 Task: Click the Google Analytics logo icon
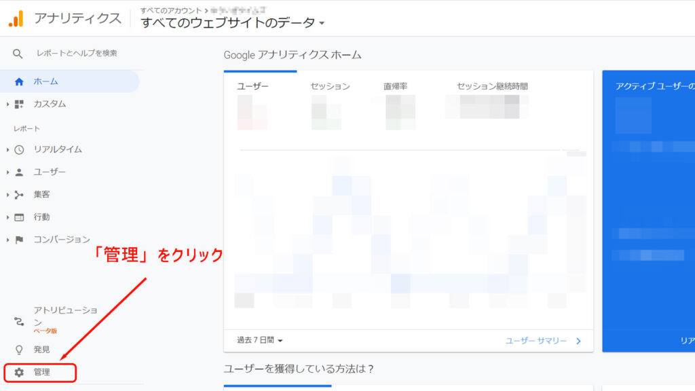[x=16, y=18]
